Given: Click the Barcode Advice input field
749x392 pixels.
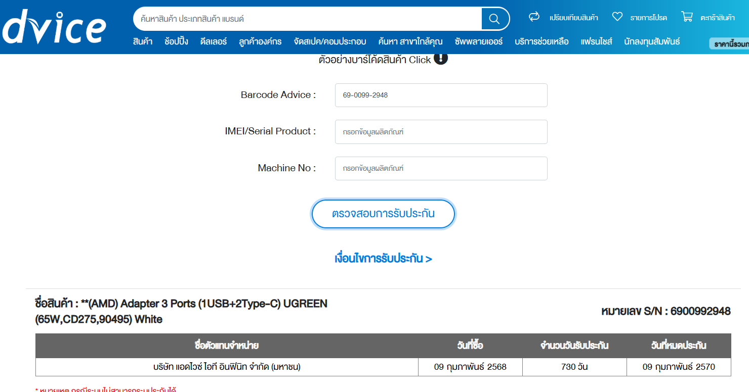Looking at the screenshot, I should 441,95.
